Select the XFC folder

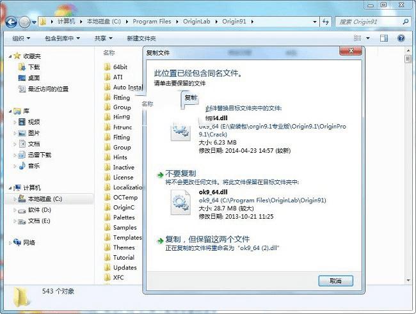[118, 278]
